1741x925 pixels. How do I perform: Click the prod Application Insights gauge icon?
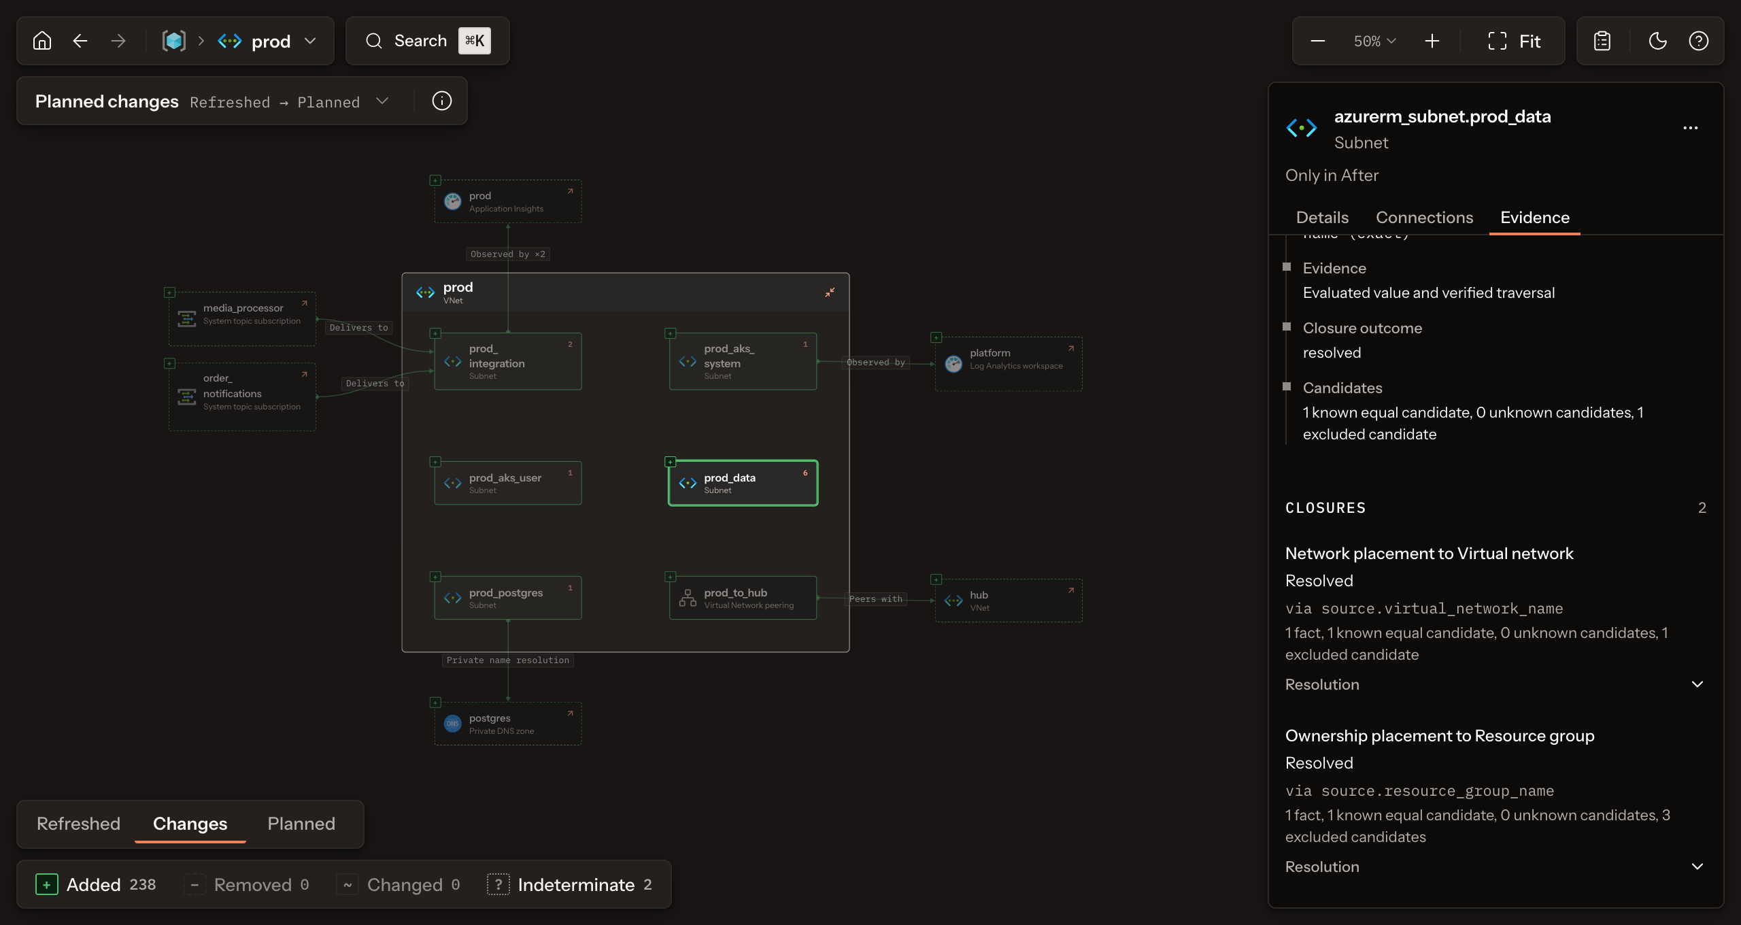click(x=452, y=201)
